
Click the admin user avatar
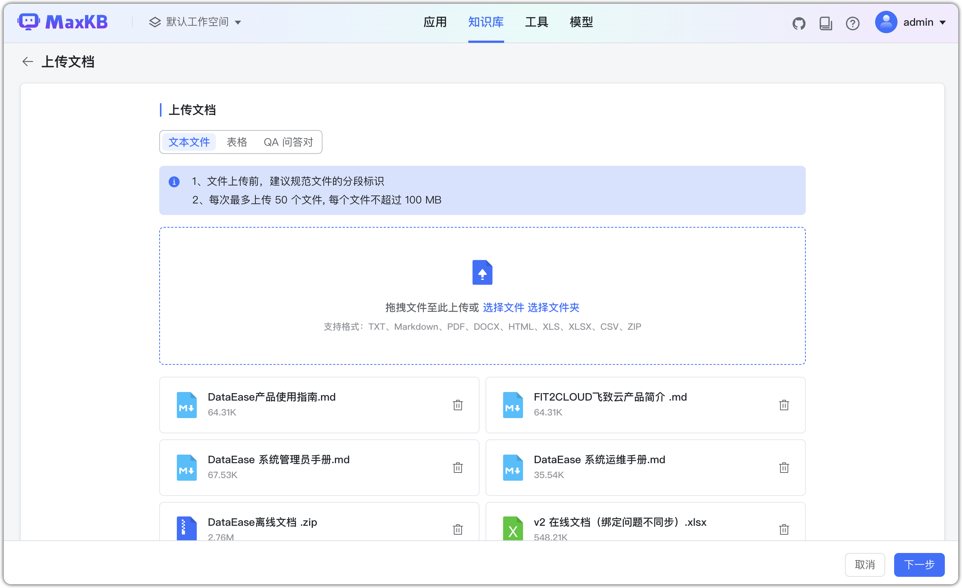pyautogui.click(x=886, y=22)
